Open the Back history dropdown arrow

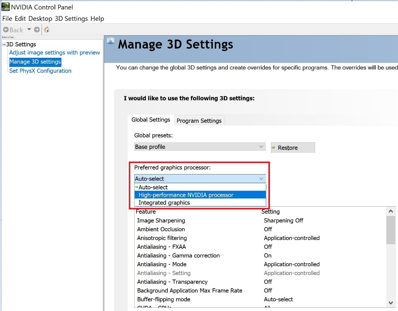click(x=29, y=30)
